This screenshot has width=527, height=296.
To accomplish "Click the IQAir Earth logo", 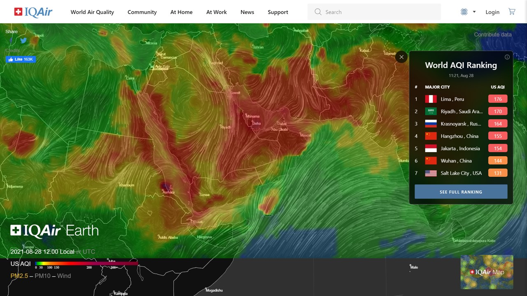I will coord(54,230).
